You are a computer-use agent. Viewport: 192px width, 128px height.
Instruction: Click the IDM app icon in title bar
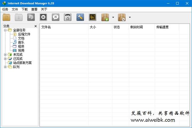coord(4,3)
